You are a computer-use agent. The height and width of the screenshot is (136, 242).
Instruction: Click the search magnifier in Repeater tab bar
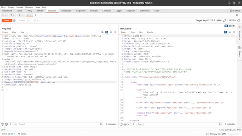pyautogui.click(x=237, y=15)
